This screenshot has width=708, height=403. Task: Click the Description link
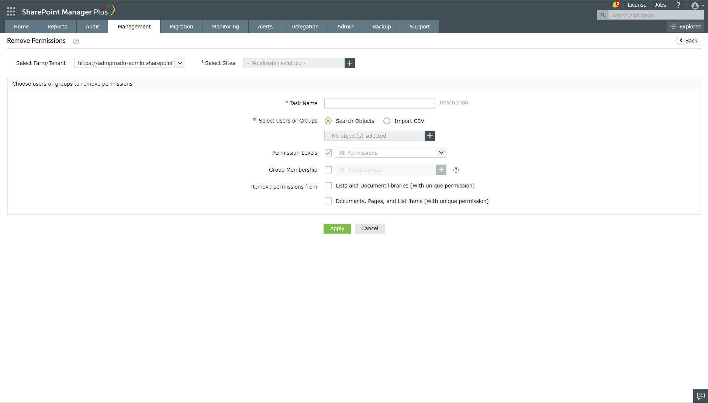click(454, 103)
